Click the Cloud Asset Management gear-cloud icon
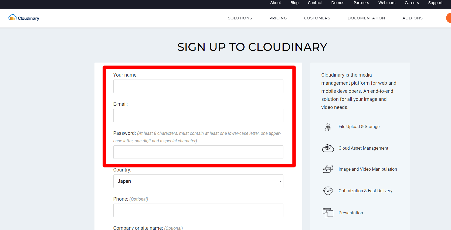 pyautogui.click(x=328, y=148)
